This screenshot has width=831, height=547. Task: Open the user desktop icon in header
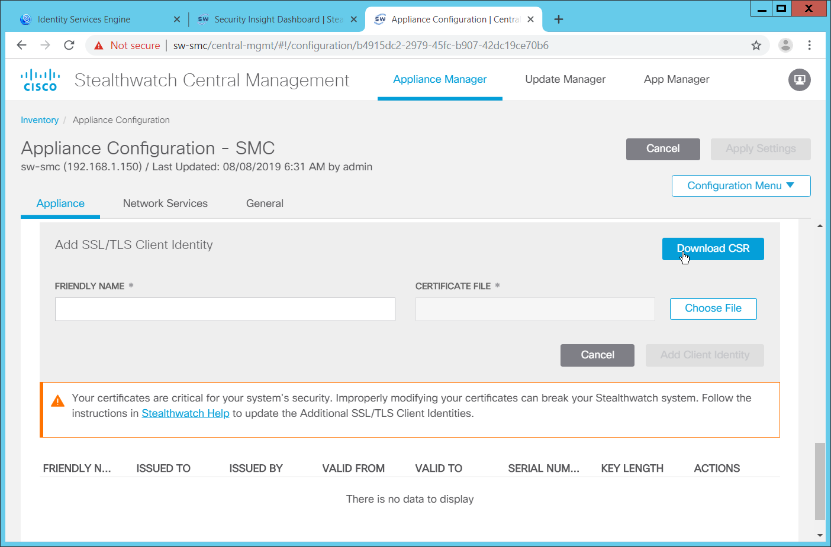(x=799, y=80)
